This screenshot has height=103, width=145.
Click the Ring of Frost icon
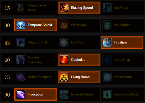[x=21, y=42]
